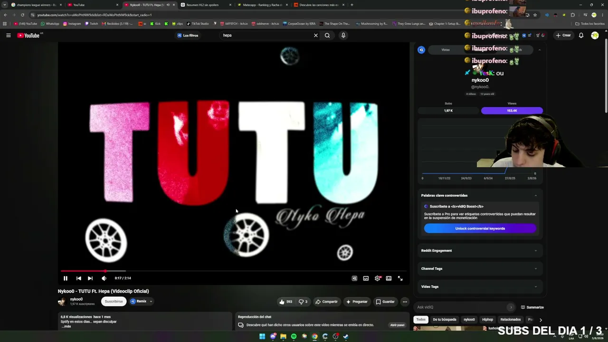Open a new browser tab
Viewport: 608px width, 342px height.
point(351,5)
